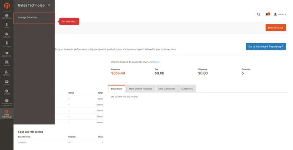Open the Catalog cube icon
The width and height of the screenshot is (293, 150).
[7, 35]
